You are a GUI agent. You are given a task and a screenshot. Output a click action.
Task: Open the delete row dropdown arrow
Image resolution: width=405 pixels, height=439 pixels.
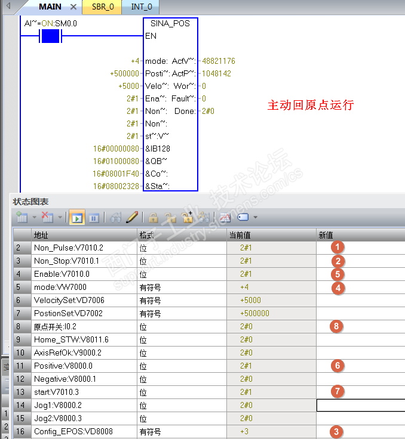[x=60, y=217]
